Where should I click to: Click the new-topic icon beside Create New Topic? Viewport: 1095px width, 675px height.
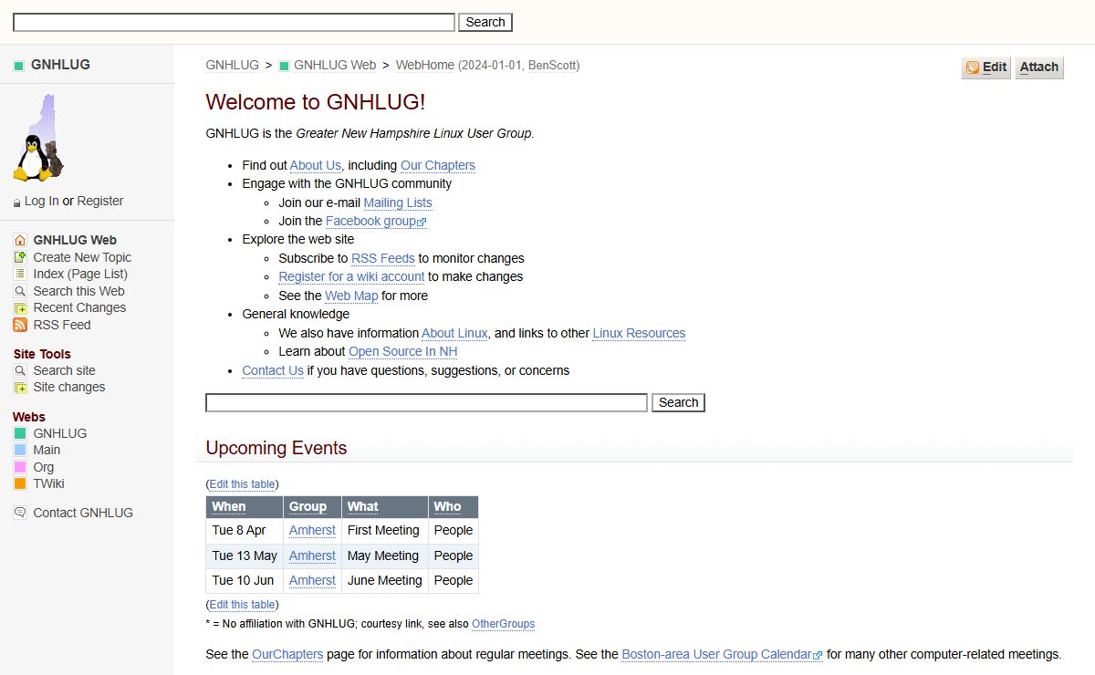(20, 257)
